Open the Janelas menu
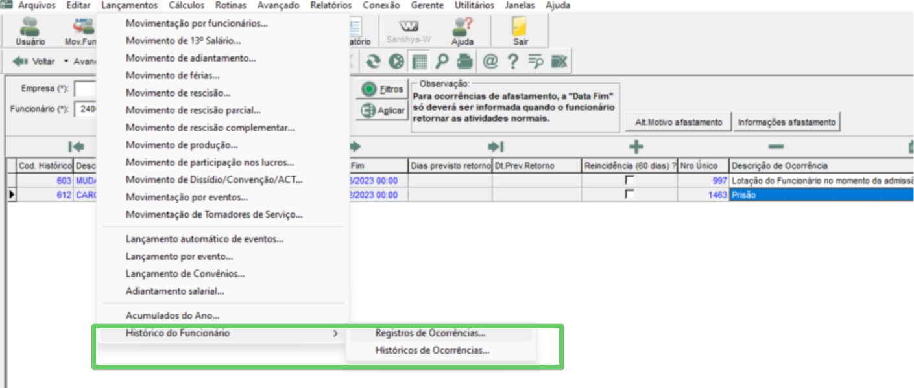 [520, 5]
